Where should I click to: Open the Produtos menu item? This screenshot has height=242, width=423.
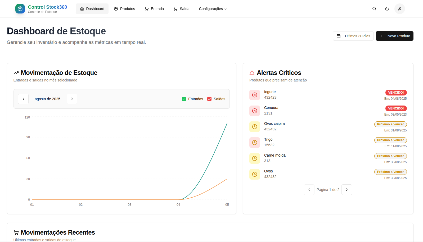click(x=124, y=9)
